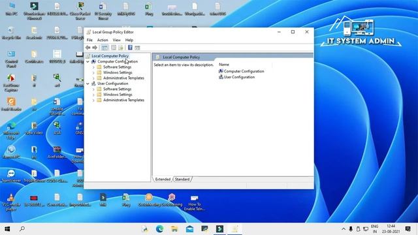This screenshot has height=235, width=418.
Task: Expand Windows Settings under User Configuration
Action: click(93, 95)
